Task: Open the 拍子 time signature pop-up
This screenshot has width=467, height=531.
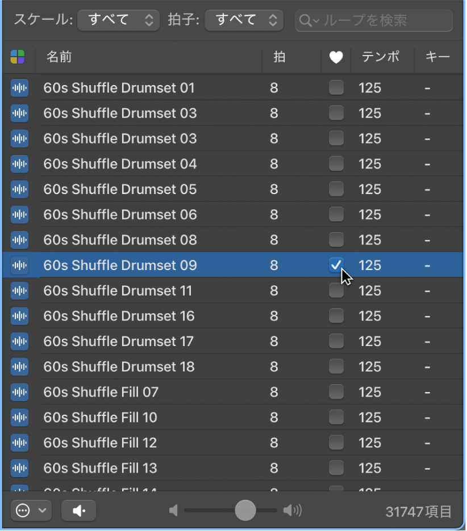Action: 244,20
